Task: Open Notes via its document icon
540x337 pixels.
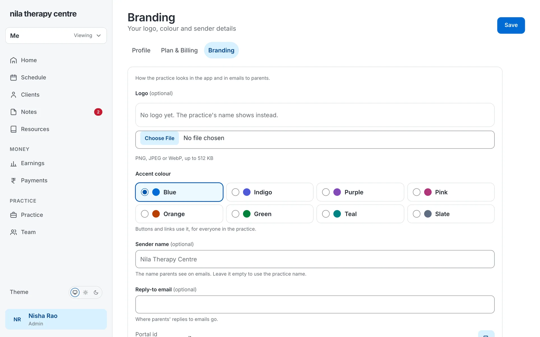Action: 13,112
